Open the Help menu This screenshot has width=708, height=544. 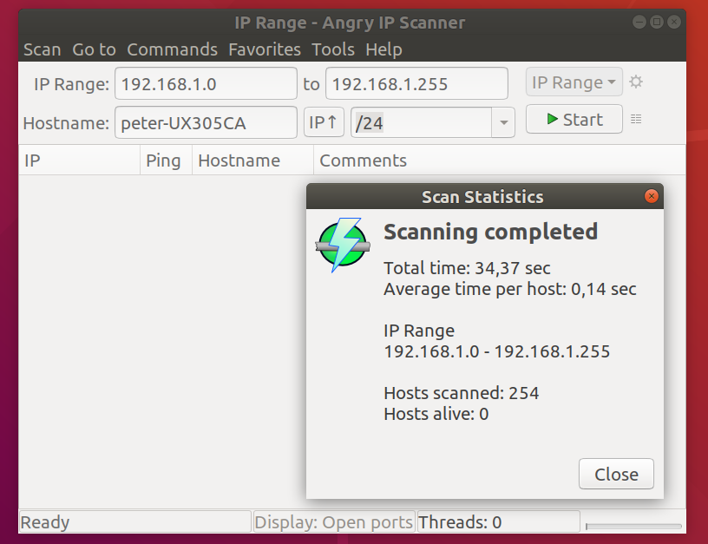coord(383,49)
